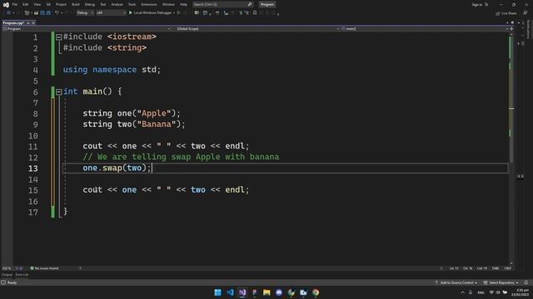This screenshot has height=299, width=533.
Task: Open the Build menu
Action: coord(76,4)
